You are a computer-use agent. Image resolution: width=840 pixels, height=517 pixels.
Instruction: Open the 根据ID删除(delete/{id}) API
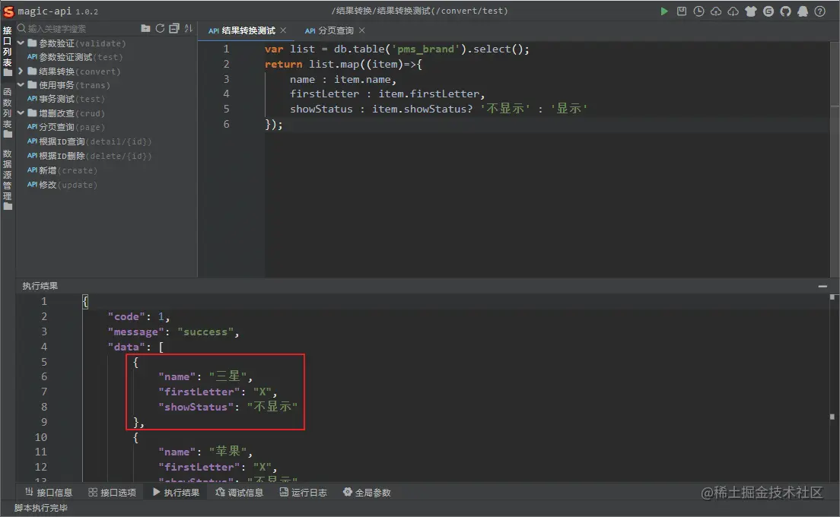coord(90,157)
